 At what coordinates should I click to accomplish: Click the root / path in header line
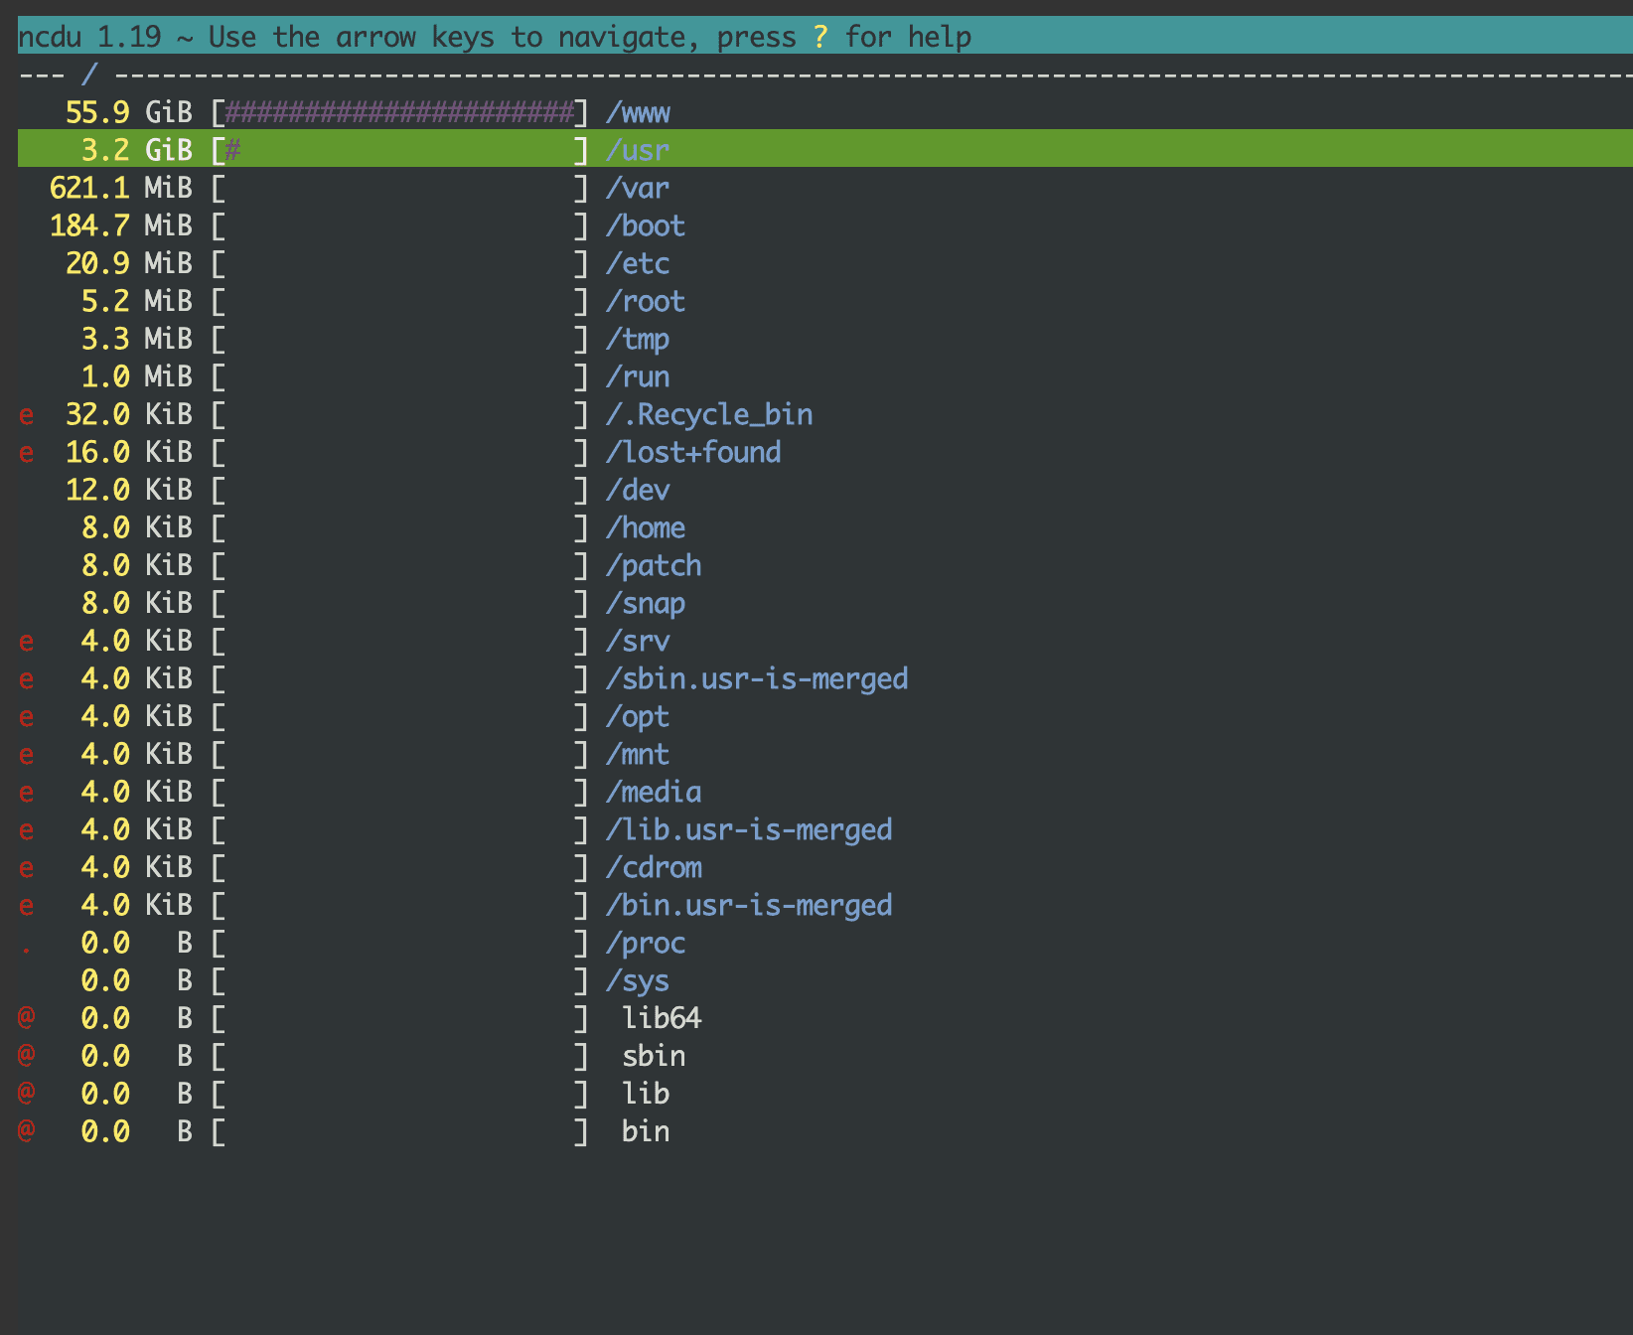click(x=89, y=74)
